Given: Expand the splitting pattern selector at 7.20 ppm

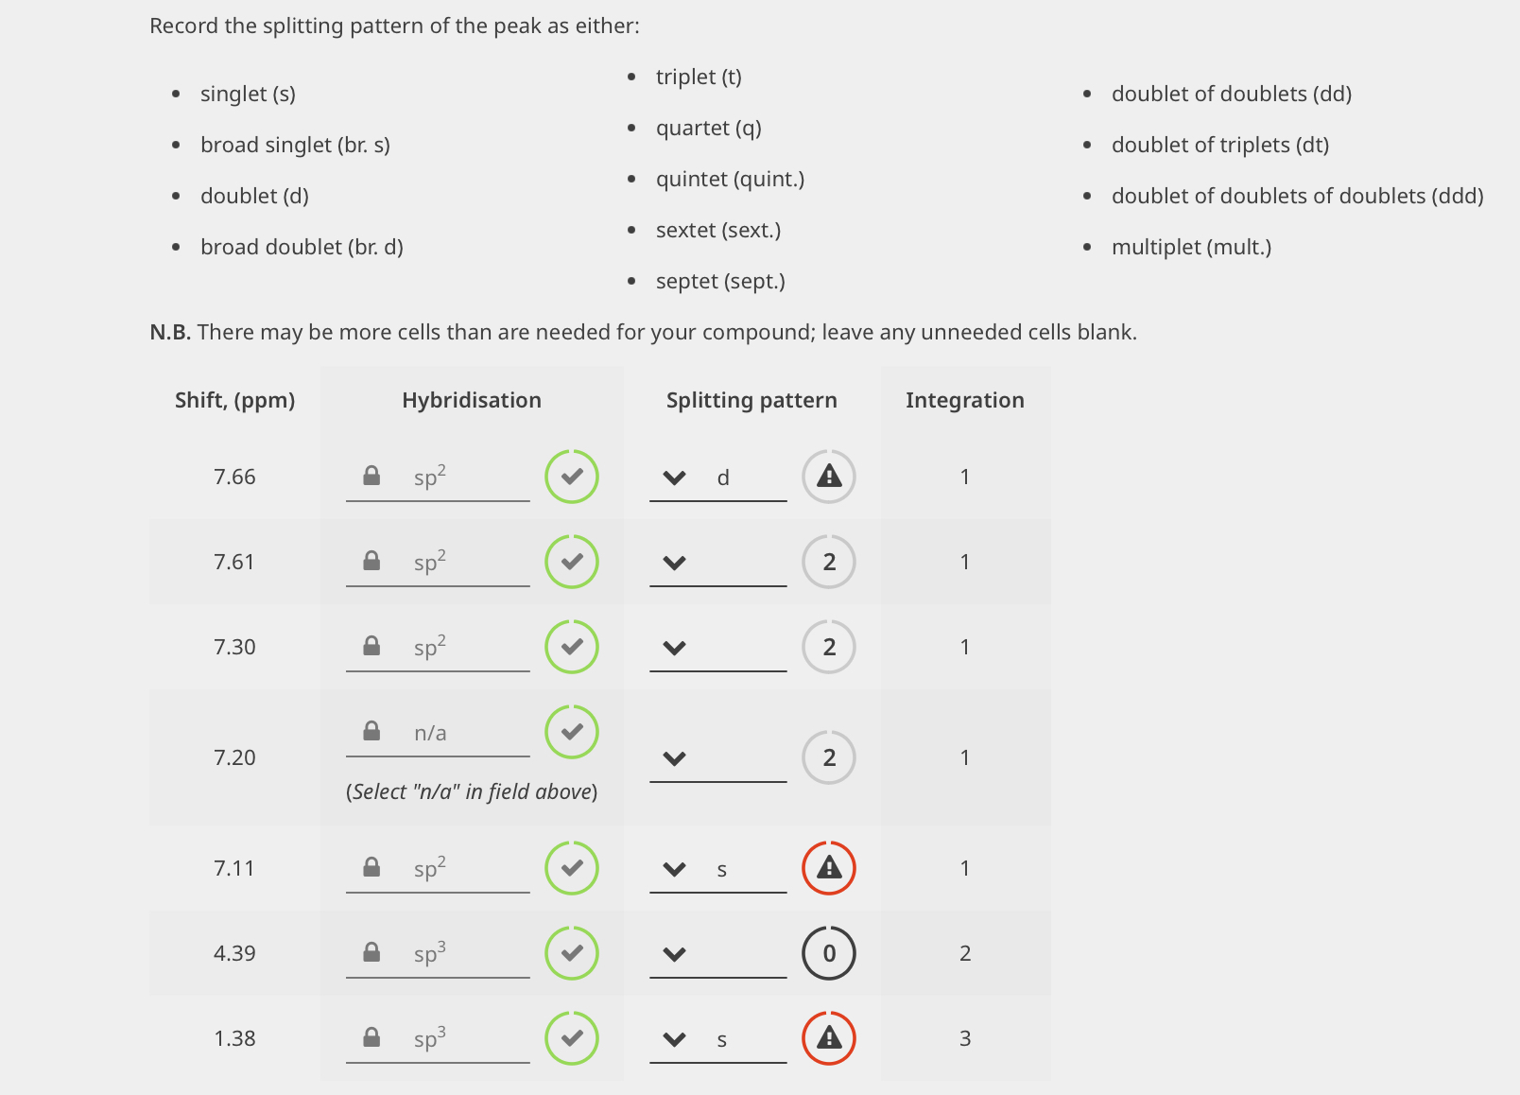Looking at the screenshot, I should tap(674, 757).
